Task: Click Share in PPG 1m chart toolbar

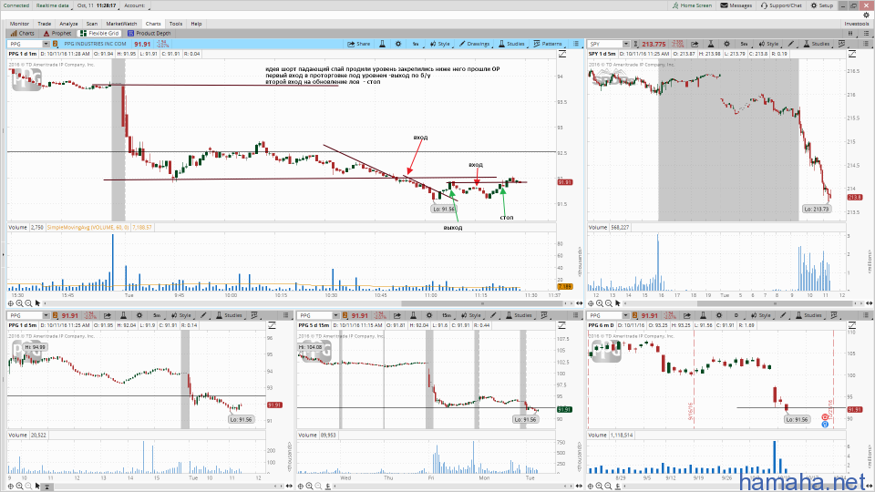Action: (359, 44)
